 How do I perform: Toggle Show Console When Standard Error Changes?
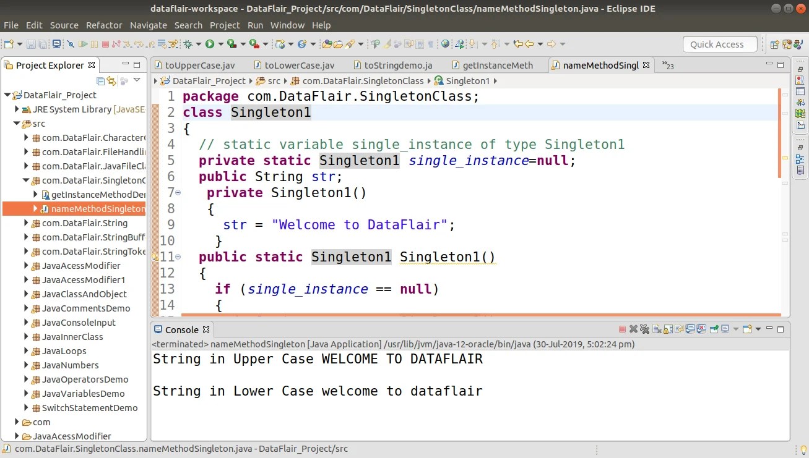(701, 329)
